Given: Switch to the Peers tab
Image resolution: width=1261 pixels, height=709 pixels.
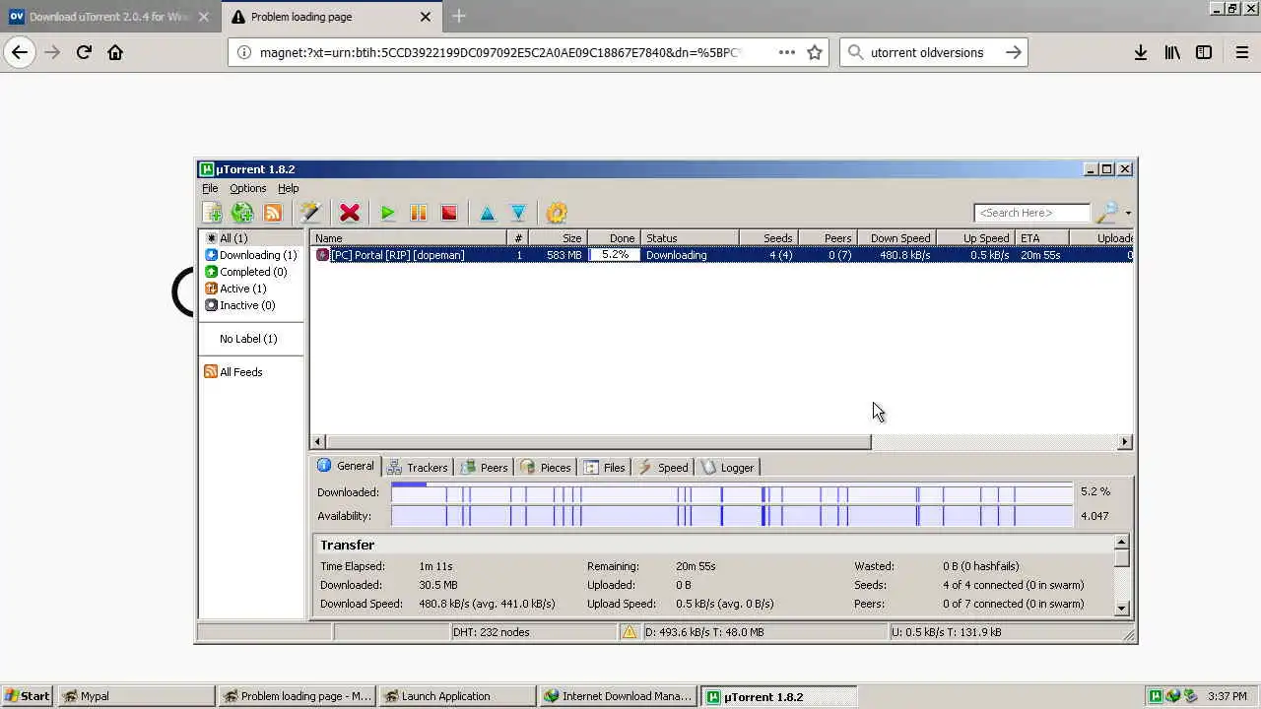Looking at the screenshot, I should coord(484,468).
